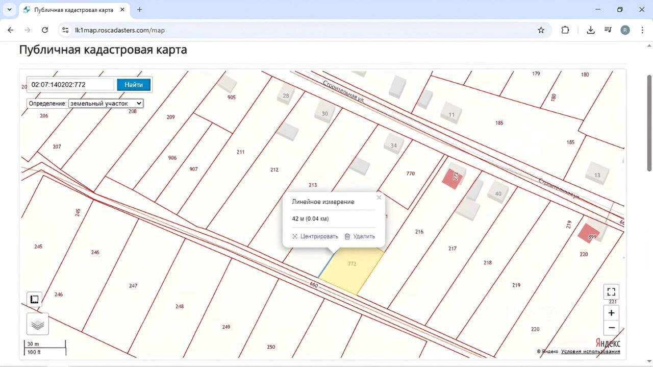653x367 pixels.
Task: Click the red building 773
Action: [x=451, y=179]
